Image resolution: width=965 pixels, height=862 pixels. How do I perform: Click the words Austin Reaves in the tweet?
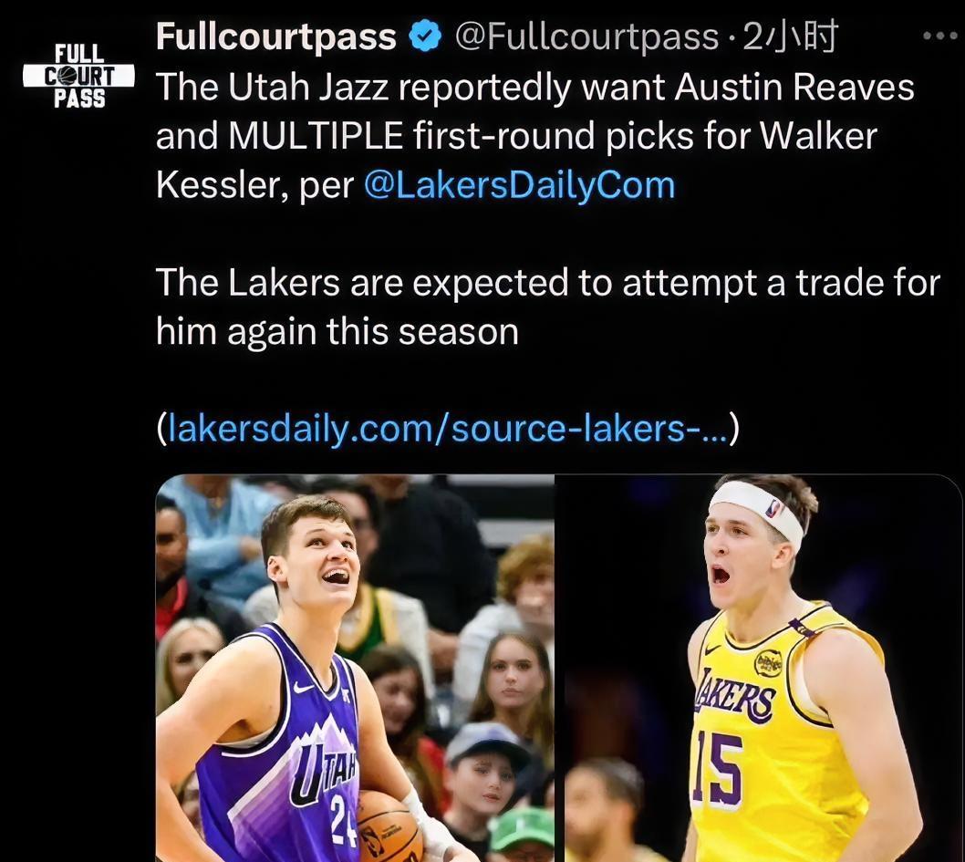coord(794,87)
